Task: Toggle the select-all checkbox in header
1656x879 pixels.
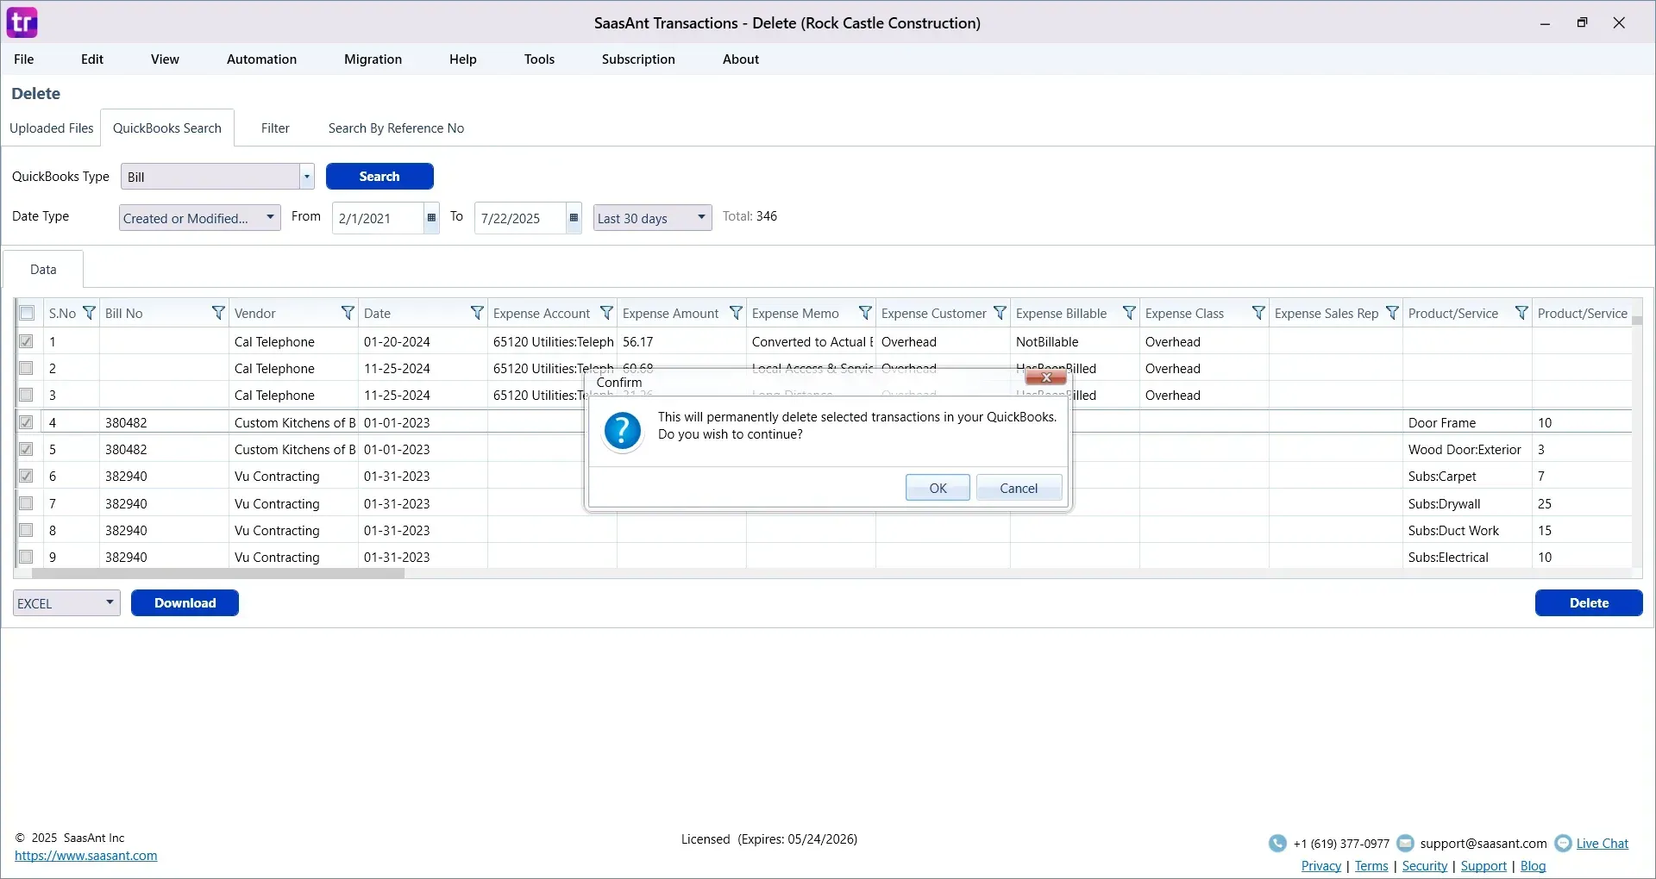Action: (27, 314)
